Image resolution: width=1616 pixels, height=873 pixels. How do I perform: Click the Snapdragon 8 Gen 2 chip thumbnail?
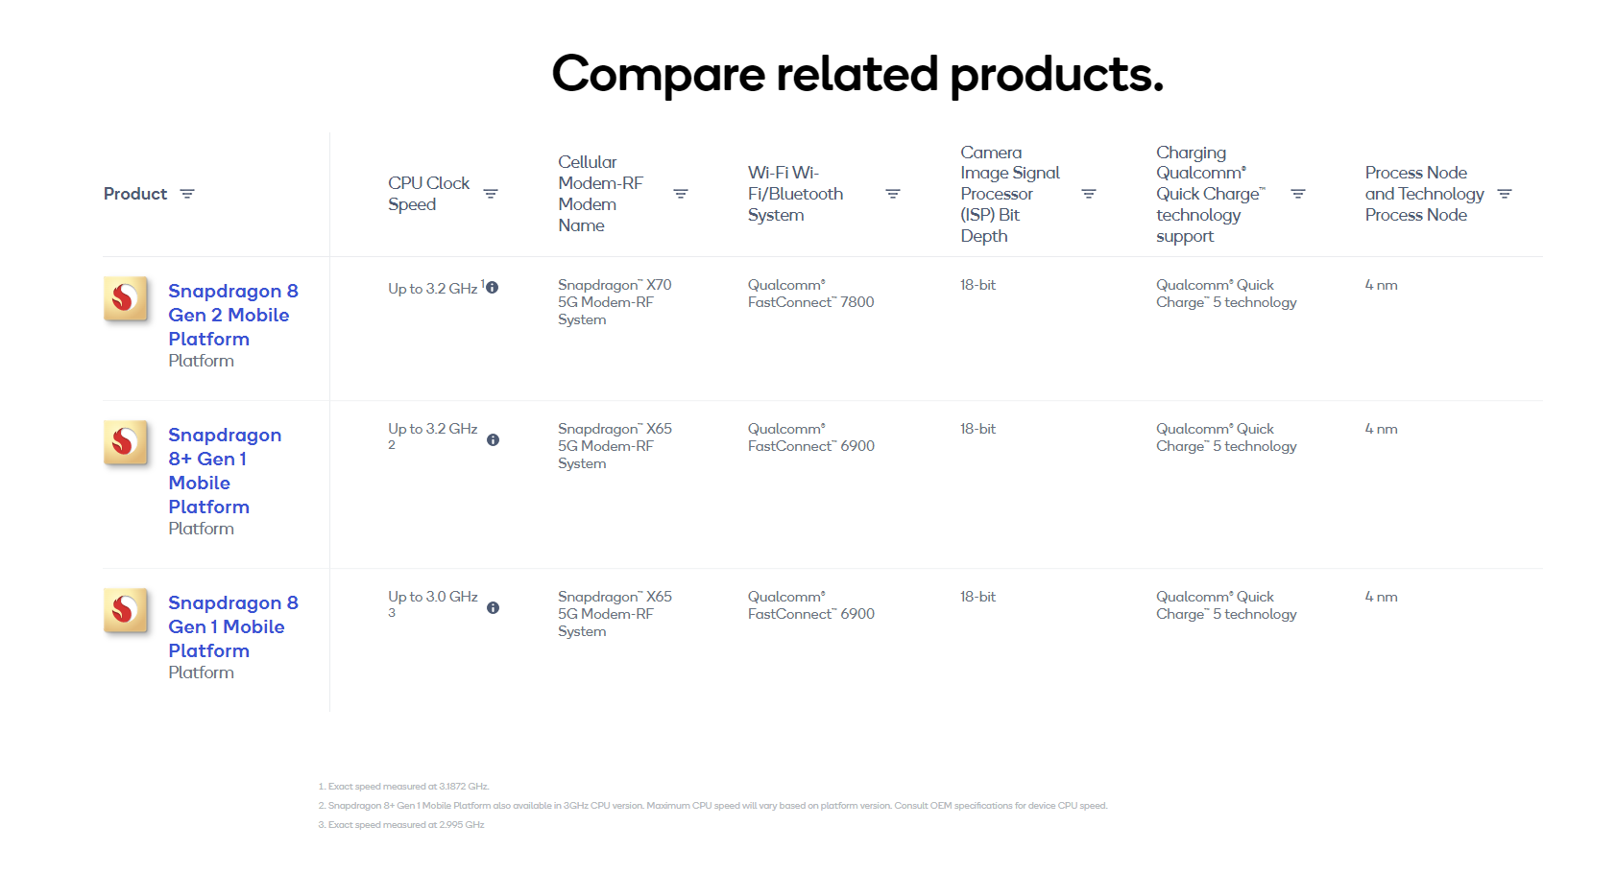coord(126,298)
